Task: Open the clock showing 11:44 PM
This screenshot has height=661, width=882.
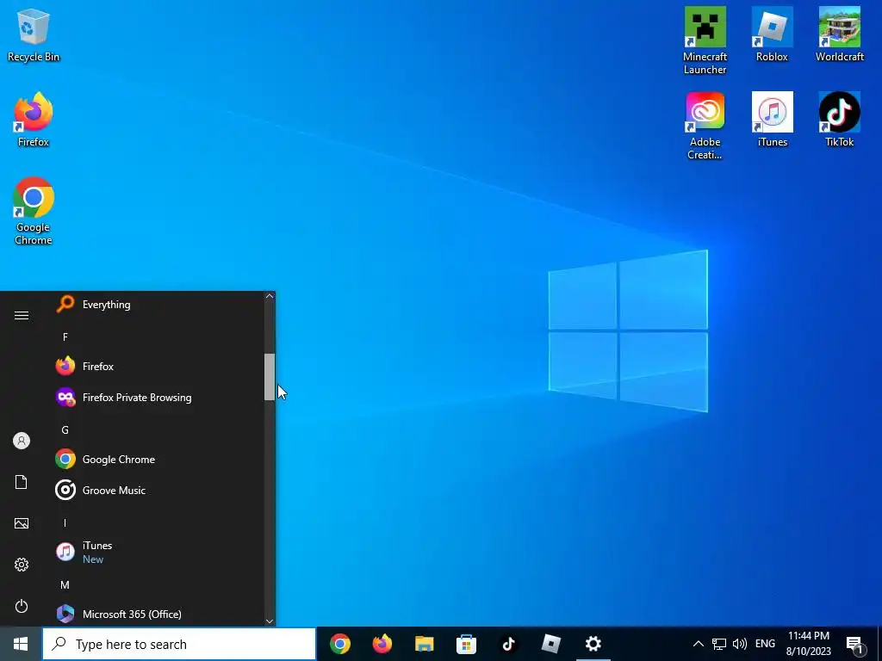Action: point(808,644)
